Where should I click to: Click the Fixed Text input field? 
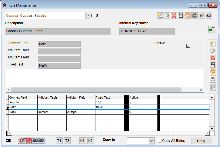[59, 65]
